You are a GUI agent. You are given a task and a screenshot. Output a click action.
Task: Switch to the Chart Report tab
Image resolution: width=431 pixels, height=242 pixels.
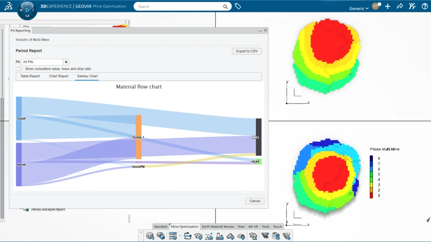click(x=59, y=76)
